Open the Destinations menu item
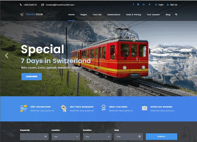The width and height of the screenshot is (197, 142). point(114,15)
